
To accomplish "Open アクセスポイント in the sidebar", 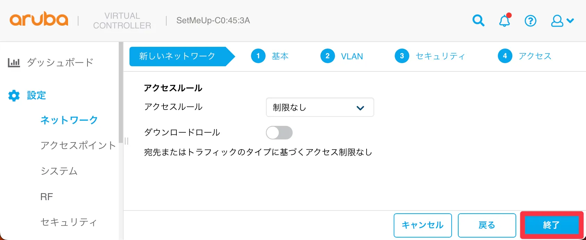I will 78,145.
